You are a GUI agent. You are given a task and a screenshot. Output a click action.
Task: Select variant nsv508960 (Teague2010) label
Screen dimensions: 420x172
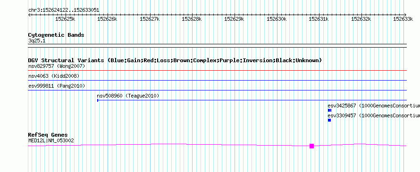[128, 96]
